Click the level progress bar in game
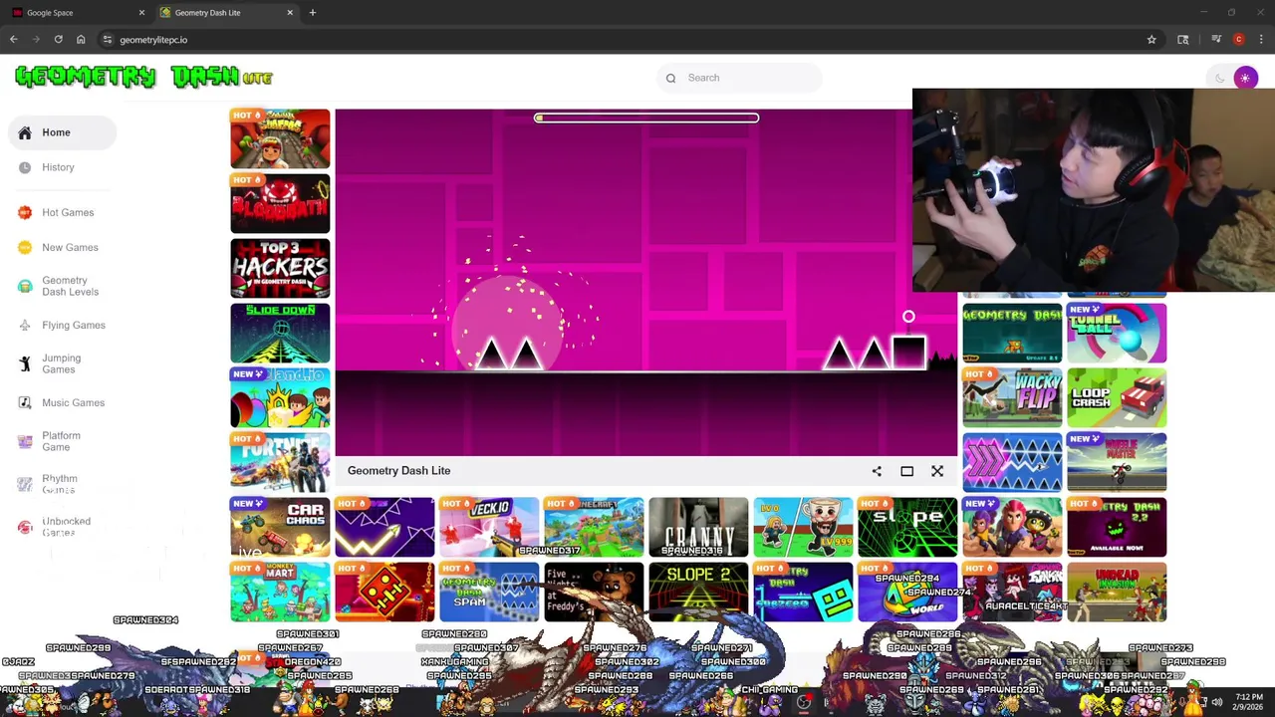 (646, 118)
